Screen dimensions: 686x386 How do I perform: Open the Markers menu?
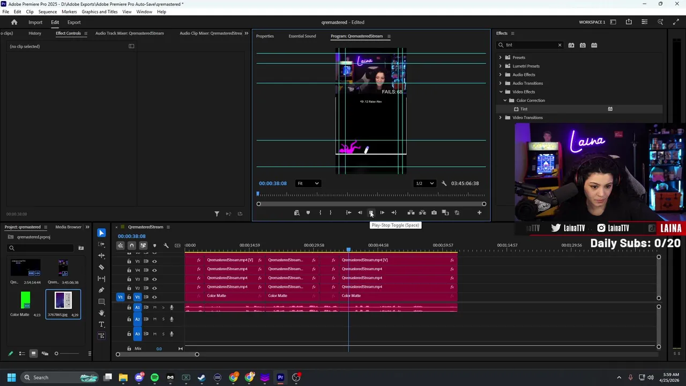(69, 12)
